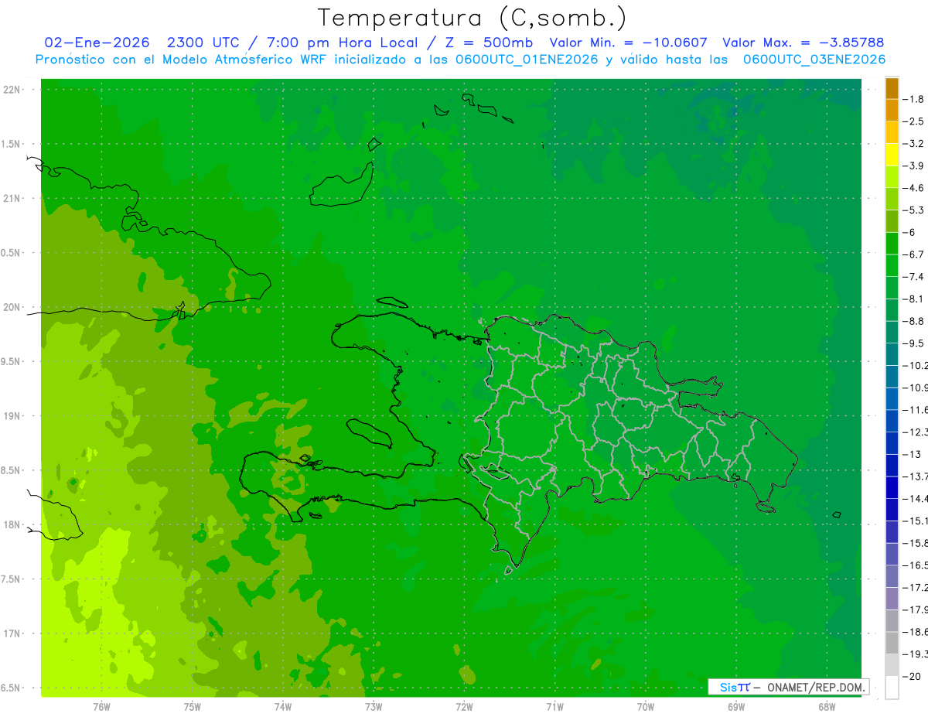Screen dimensions: 928x717
Task: Click the '-9.5' colorbar value
Action: pos(914,343)
